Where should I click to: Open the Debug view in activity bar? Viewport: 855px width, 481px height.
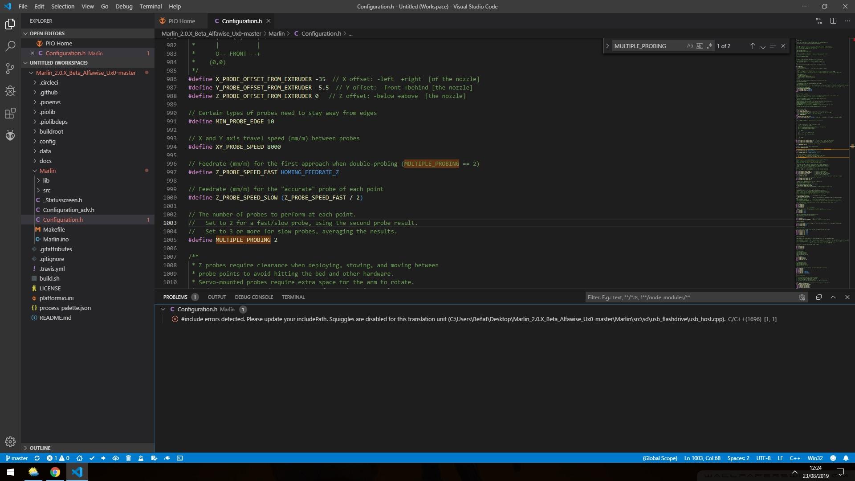pos(10,91)
